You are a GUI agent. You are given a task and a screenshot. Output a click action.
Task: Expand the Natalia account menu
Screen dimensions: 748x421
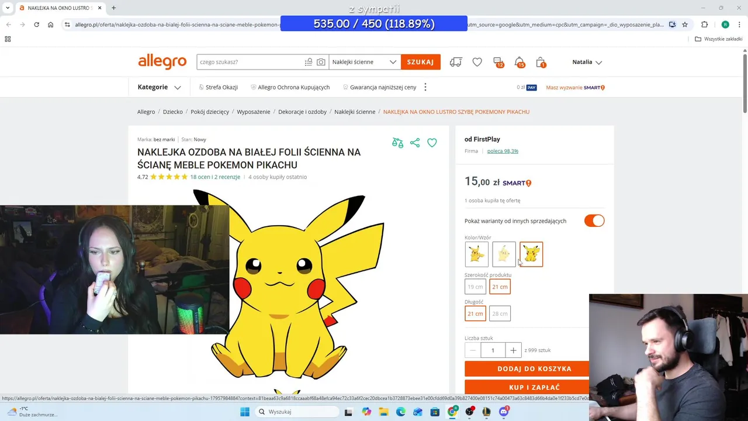[x=587, y=62]
